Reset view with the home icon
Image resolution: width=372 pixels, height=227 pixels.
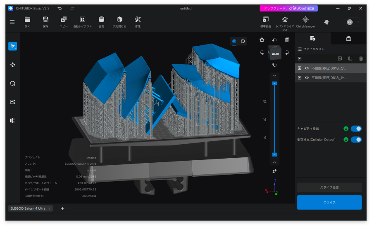pyautogui.click(x=262, y=40)
